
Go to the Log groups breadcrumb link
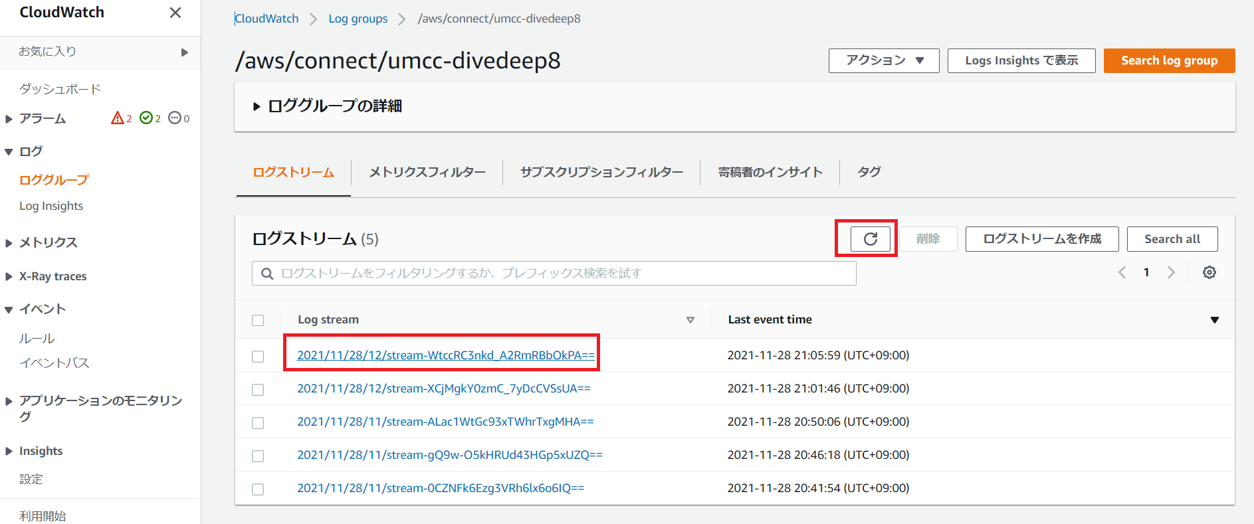pyautogui.click(x=358, y=19)
